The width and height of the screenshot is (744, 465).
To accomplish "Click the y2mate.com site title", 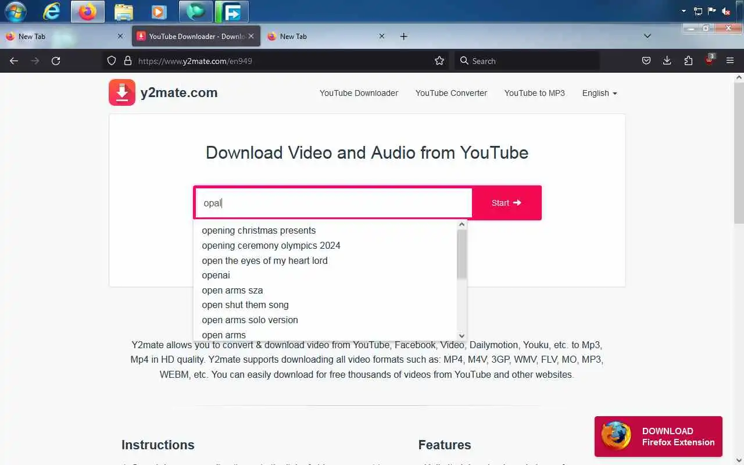I will [x=179, y=92].
